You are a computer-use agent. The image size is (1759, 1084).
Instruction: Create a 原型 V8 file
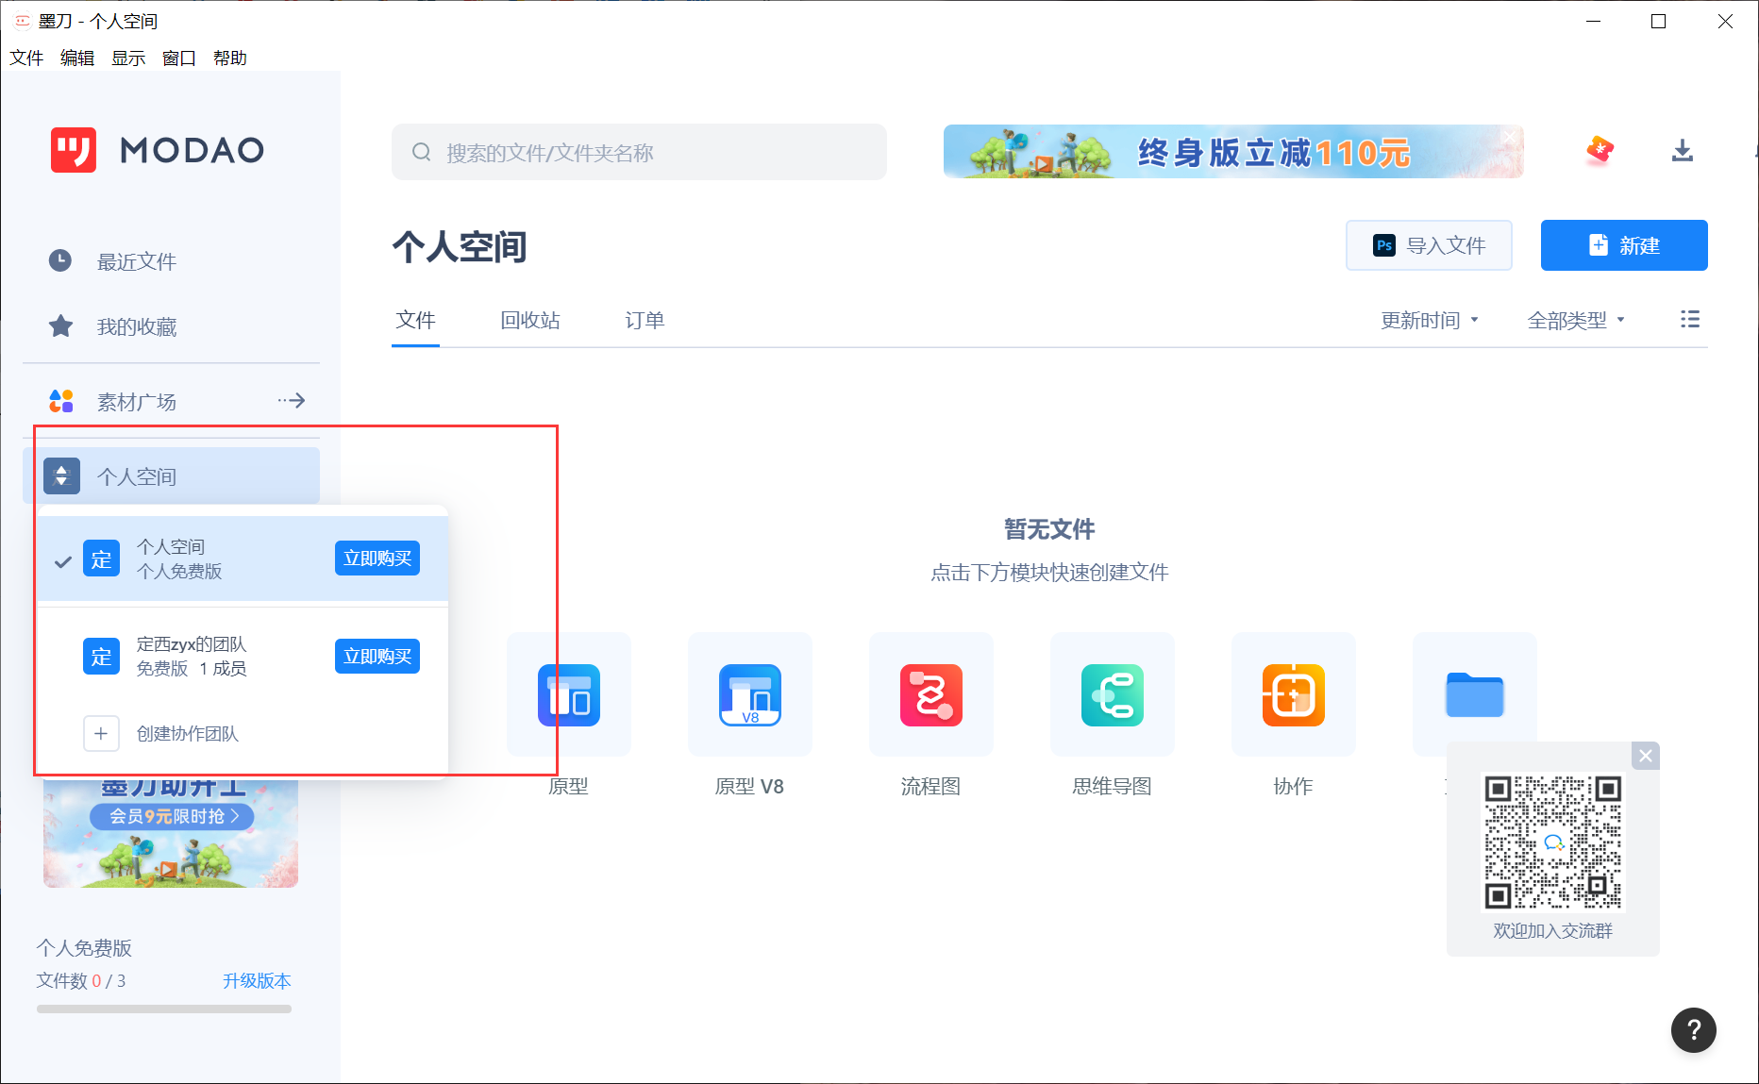pyautogui.click(x=750, y=694)
